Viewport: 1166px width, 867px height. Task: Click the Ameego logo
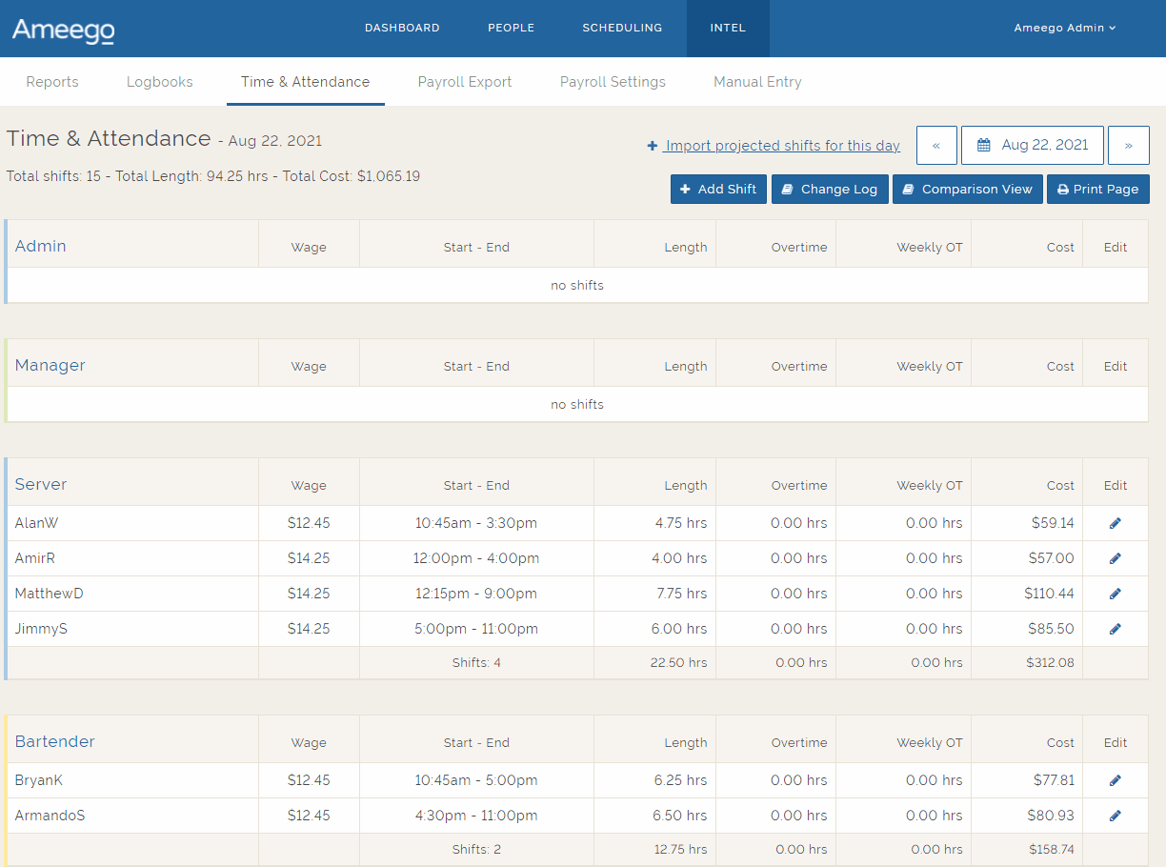point(64,30)
